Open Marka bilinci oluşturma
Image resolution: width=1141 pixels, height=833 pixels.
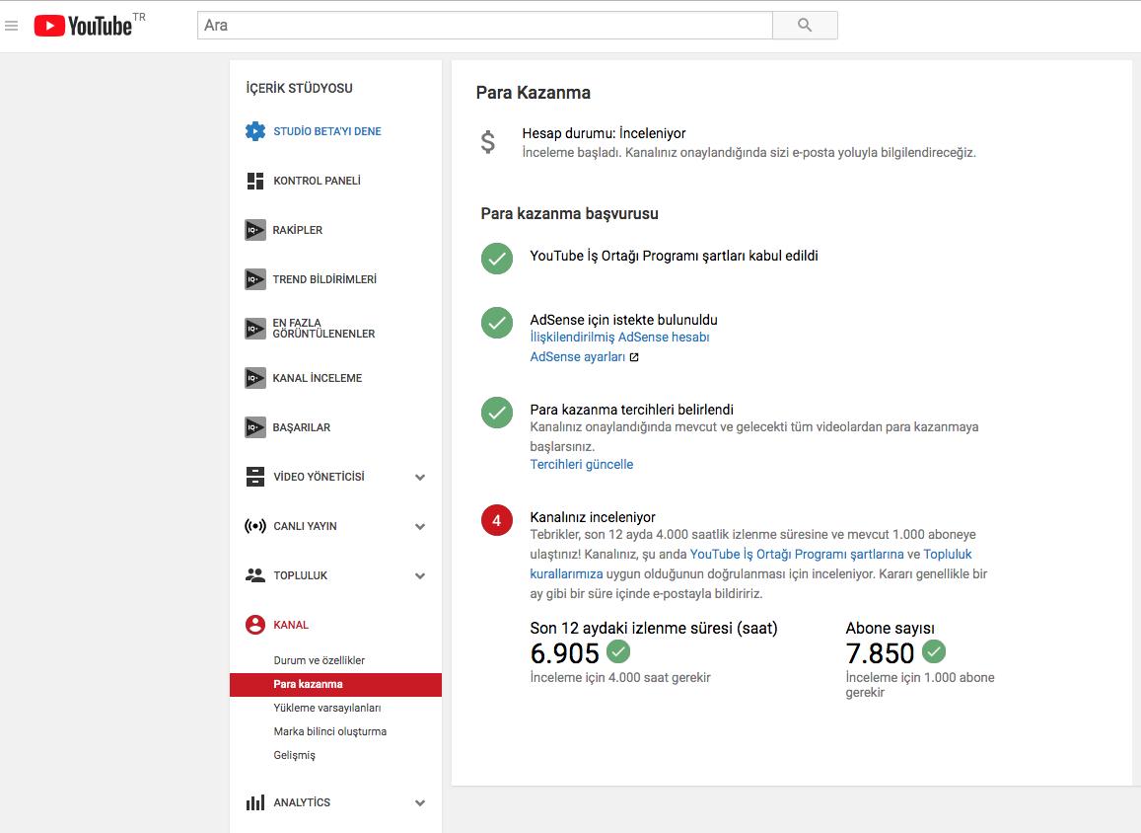pos(329,731)
